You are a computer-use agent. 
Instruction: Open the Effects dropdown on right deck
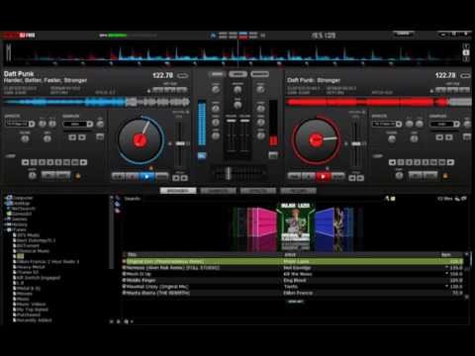pos(399,124)
